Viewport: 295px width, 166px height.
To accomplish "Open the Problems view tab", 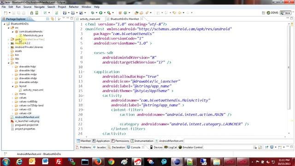I will click(83, 148).
